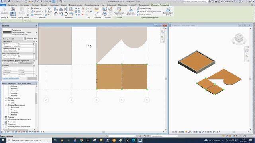Screen dimensions: 255x143
Task: Select Листы (все) in Project Browser
Action: [x=12, y=122]
